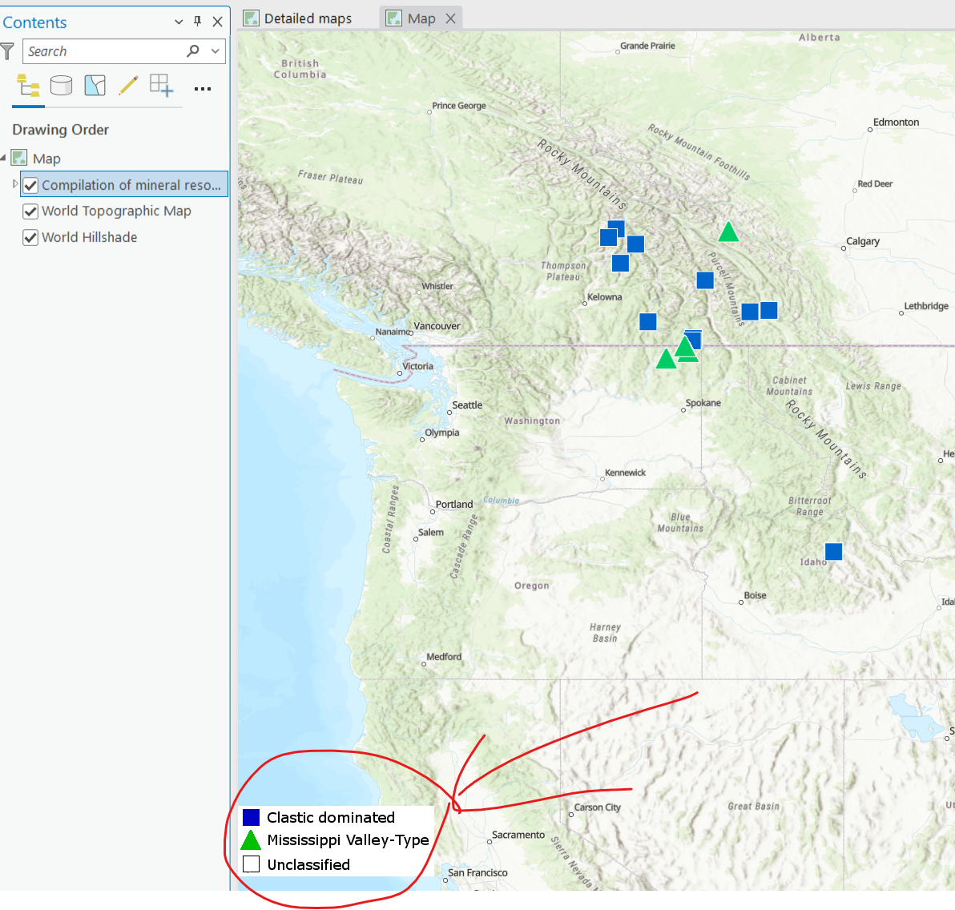Expand Compilation of mineral resources layer
955x910 pixels.
point(15,184)
